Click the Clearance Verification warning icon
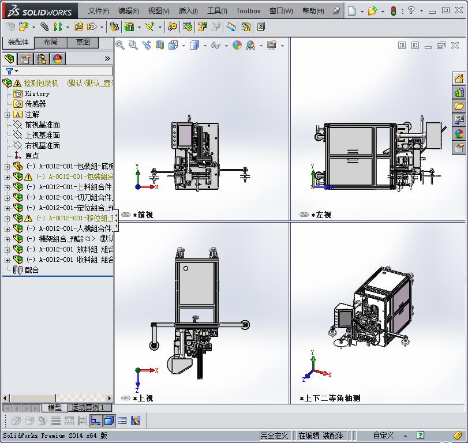Image resolution: width=468 pixels, height=443 pixels. (246, 27)
